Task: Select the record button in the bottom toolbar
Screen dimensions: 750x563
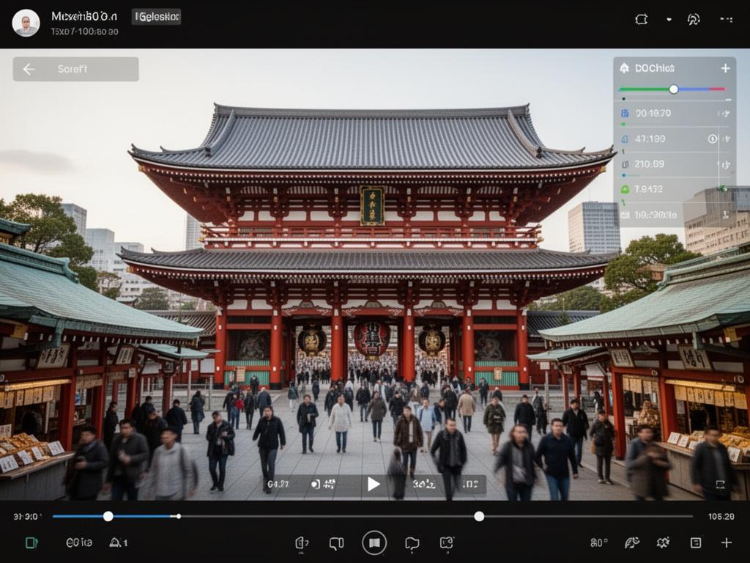Action: (375, 542)
